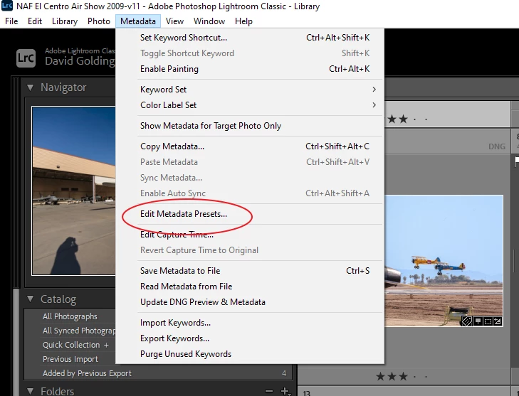The width and height of the screenshot is (519, 396).
Task: Choose Edit Capture Time...
Action: coord(250,235)
